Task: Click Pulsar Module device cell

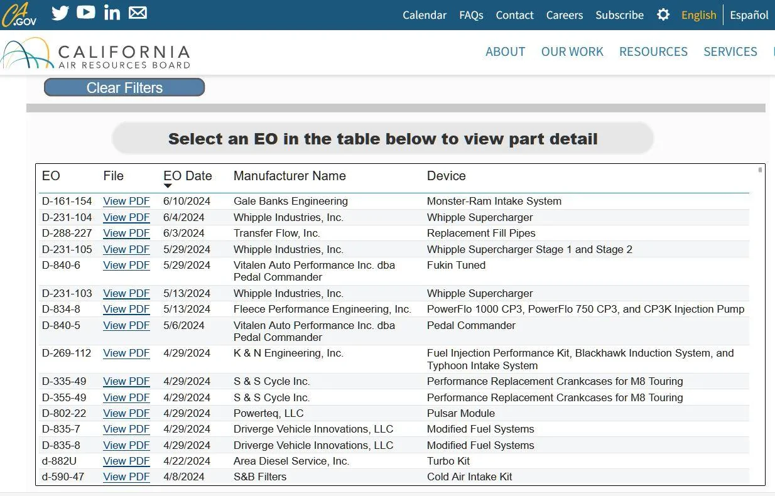Action: pos(461,413)
